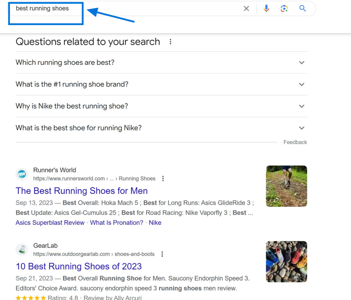Click the 4.8 star rating on GearLab result
The width and height of the screenshot is (351, 300).
click(31, 298)
